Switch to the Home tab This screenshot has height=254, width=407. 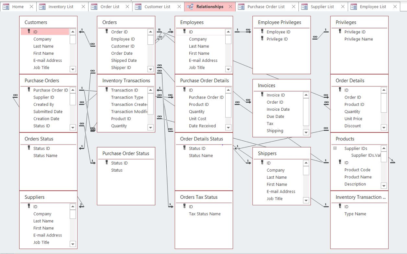click(18, 6)
